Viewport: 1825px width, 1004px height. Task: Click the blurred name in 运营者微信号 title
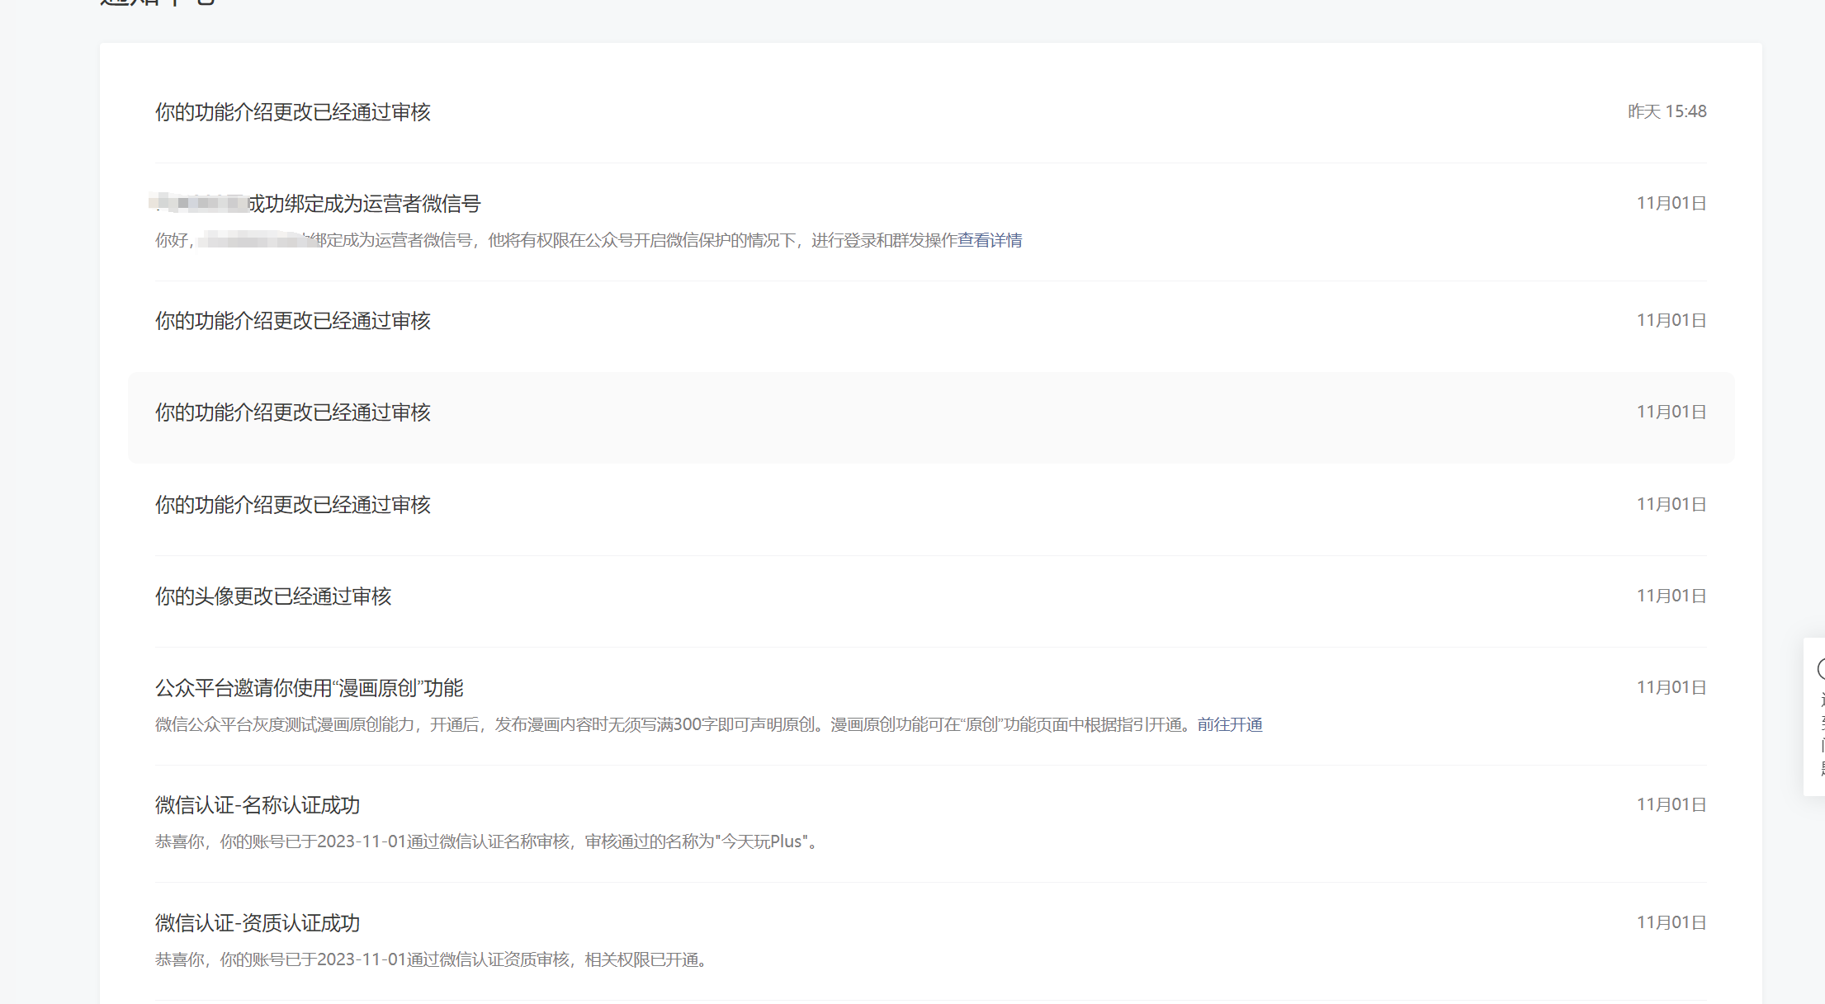click(x=198, y=203)
